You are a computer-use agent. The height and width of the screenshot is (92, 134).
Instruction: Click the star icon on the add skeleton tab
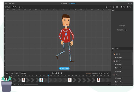(x=62, y=4)
